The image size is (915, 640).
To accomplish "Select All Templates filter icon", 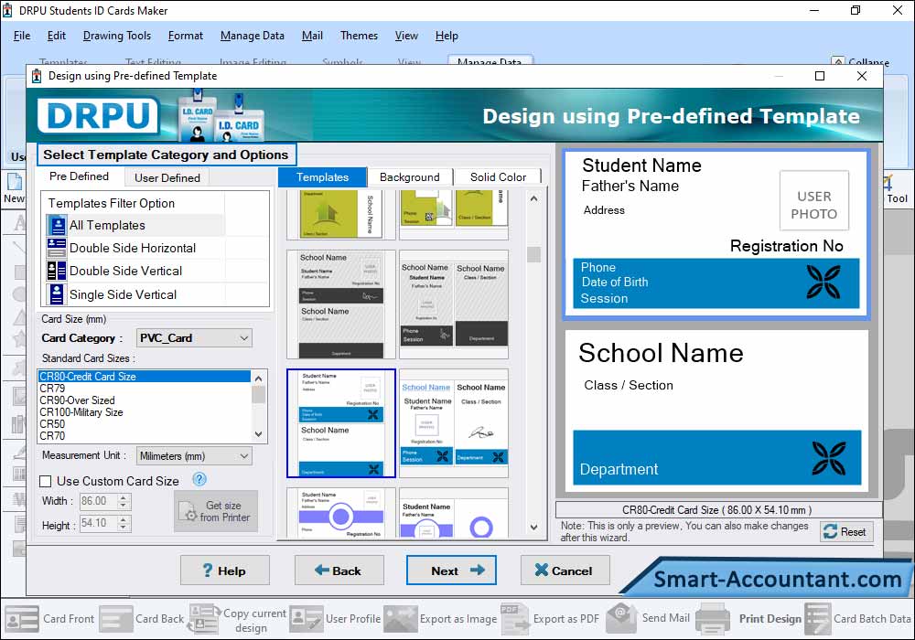I will click(57, 226).
